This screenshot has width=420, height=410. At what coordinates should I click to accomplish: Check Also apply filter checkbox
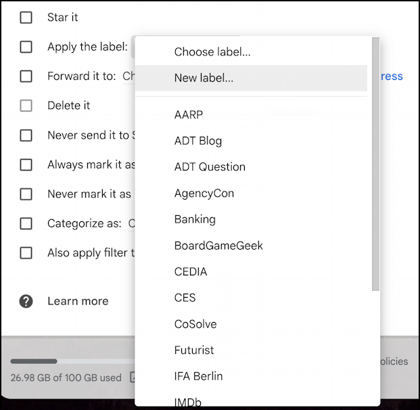coord(26,253)
